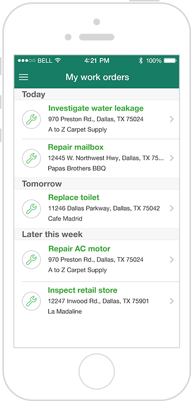Tap wrench icon beside Repair AC motor
This screenshot has height=401, width=191.
click(31, 260)
